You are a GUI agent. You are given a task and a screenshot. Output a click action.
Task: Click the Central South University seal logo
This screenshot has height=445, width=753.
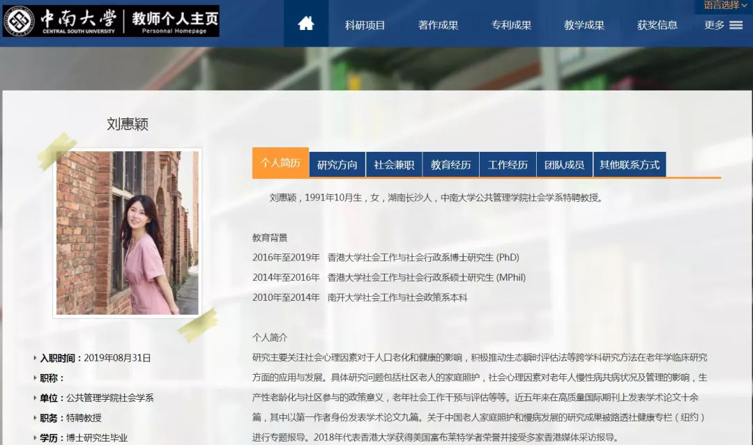21,20
